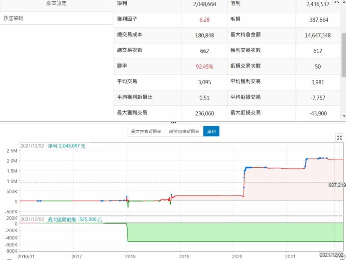This screenshot has height=260, width=346.
Task: Switch to 最大持倉報酬率 tab
Action: 146,131
